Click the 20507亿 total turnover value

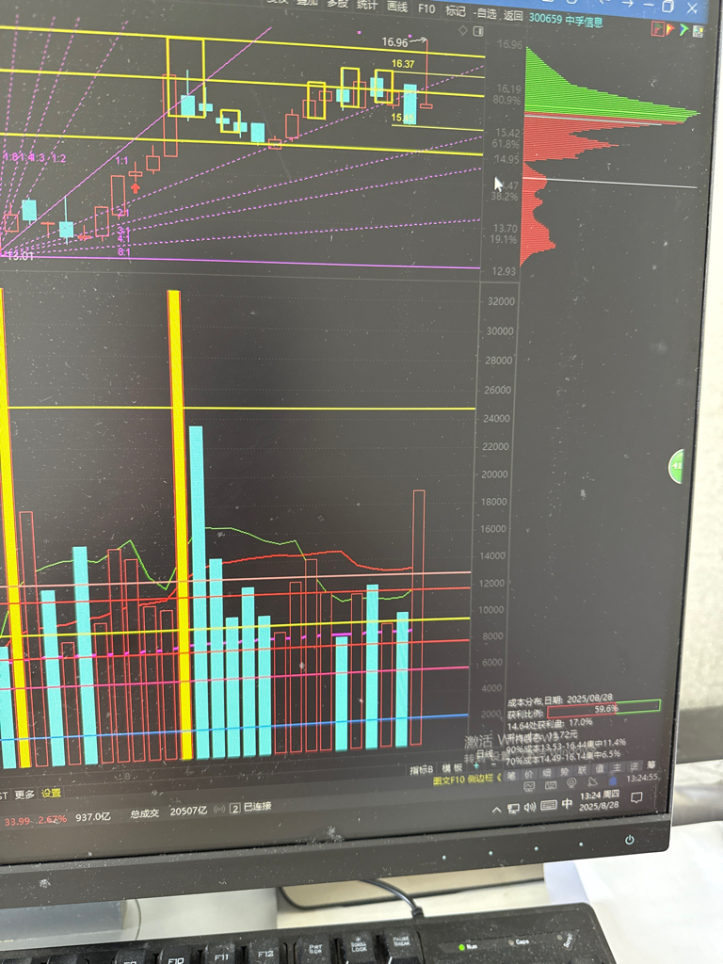pos(188,811)
